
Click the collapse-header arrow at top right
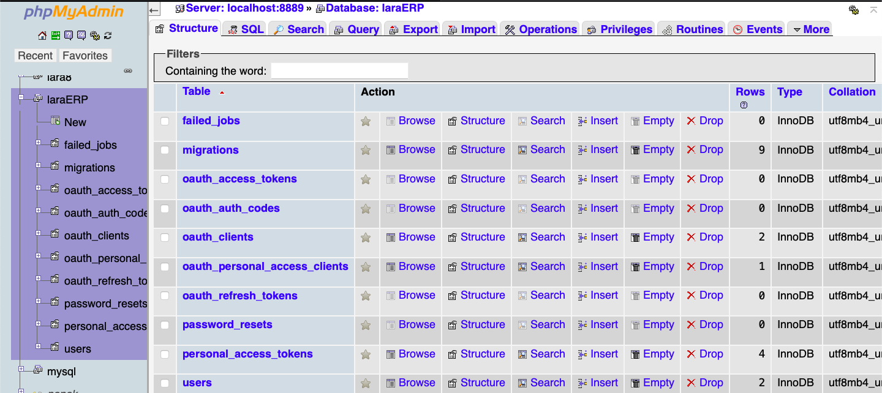pos(873,9)
